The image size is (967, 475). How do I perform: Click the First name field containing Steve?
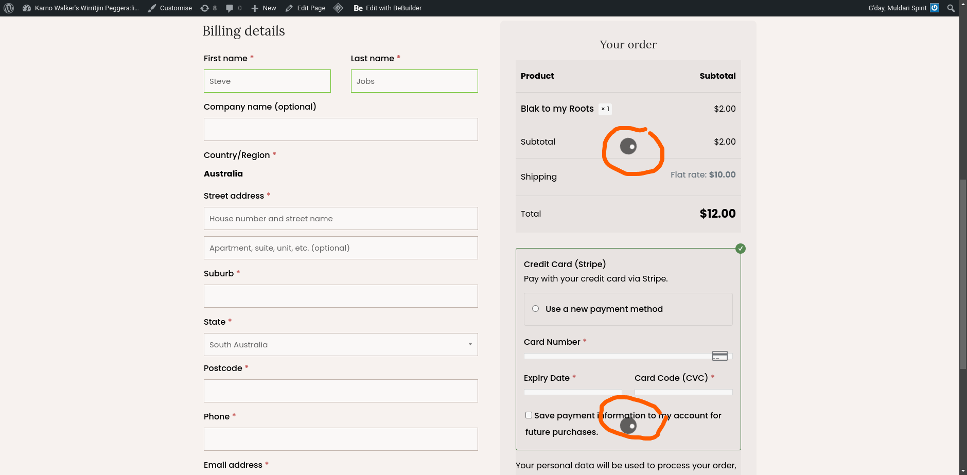click(267, 81)
